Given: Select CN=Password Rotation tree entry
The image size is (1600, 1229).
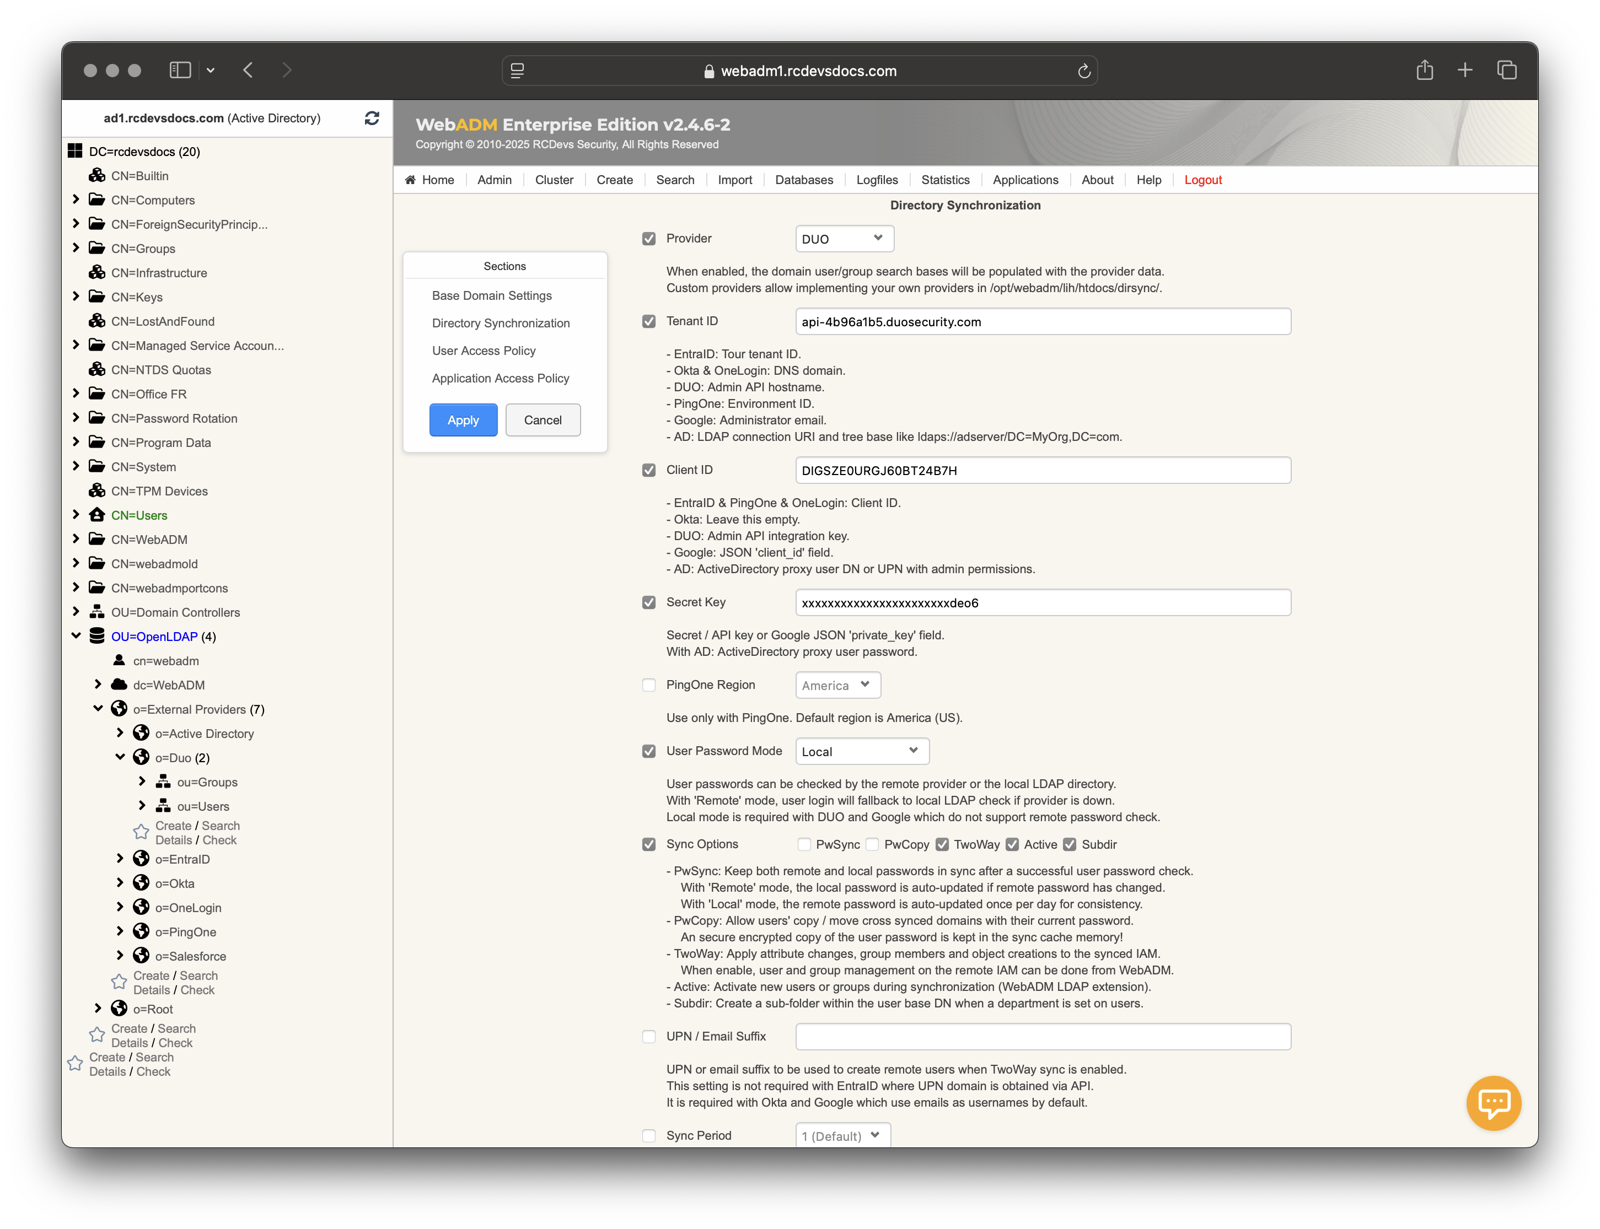Looking at the screenshot, I should (x=174, y=418).
